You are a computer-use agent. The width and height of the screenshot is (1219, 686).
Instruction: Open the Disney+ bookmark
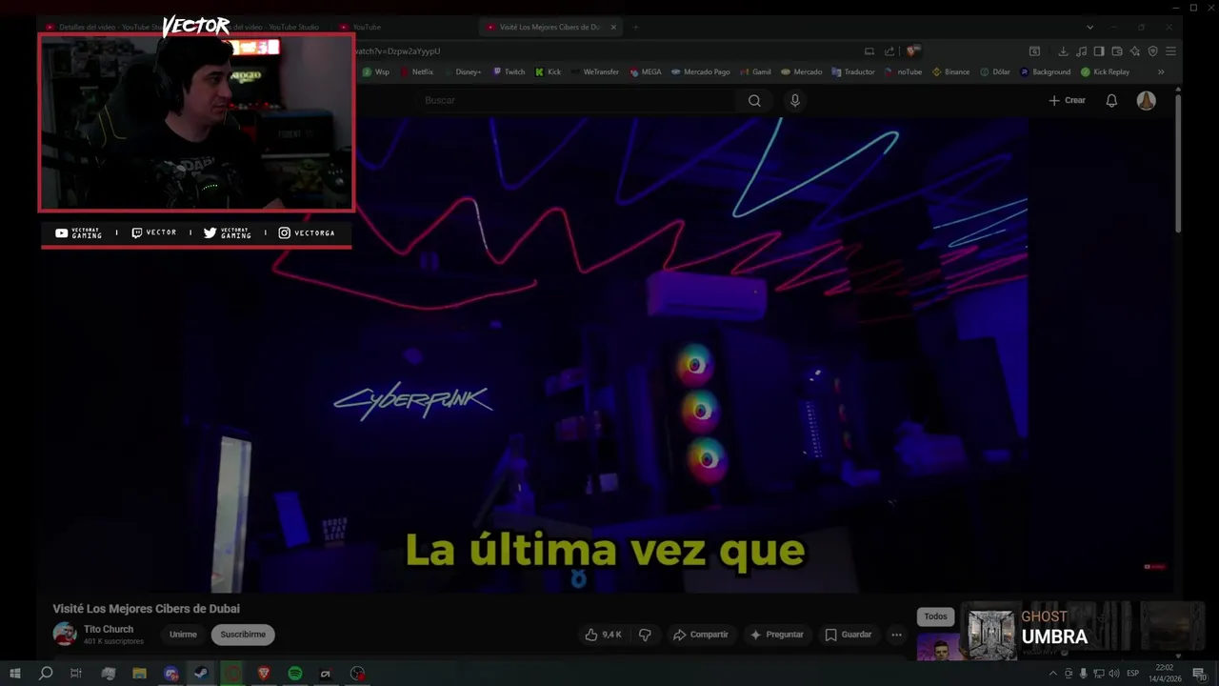click(463, 71)
